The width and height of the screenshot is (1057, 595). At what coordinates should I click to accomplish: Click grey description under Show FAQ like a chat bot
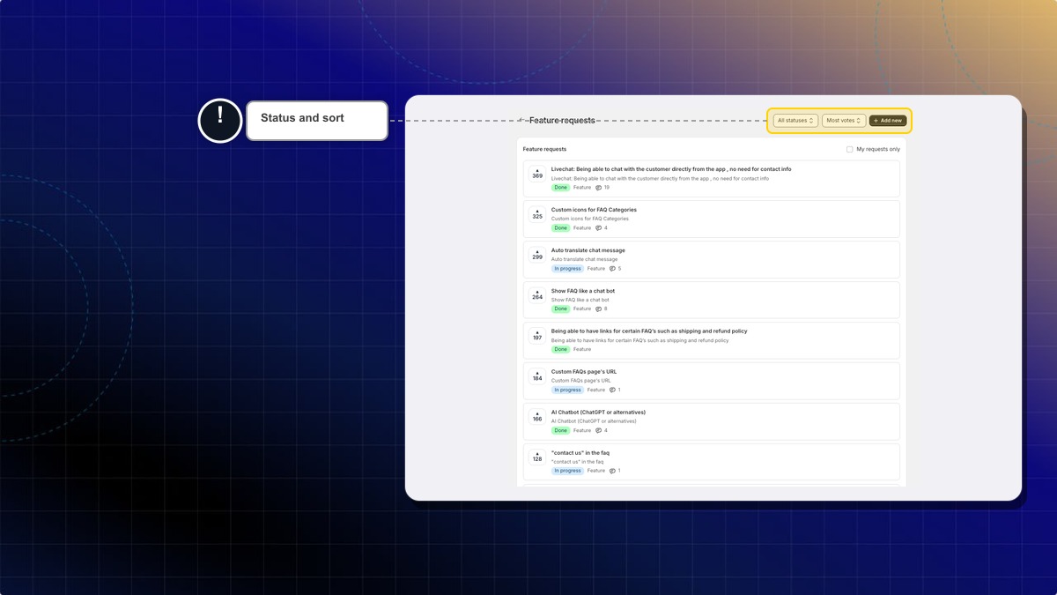(580, 301)
